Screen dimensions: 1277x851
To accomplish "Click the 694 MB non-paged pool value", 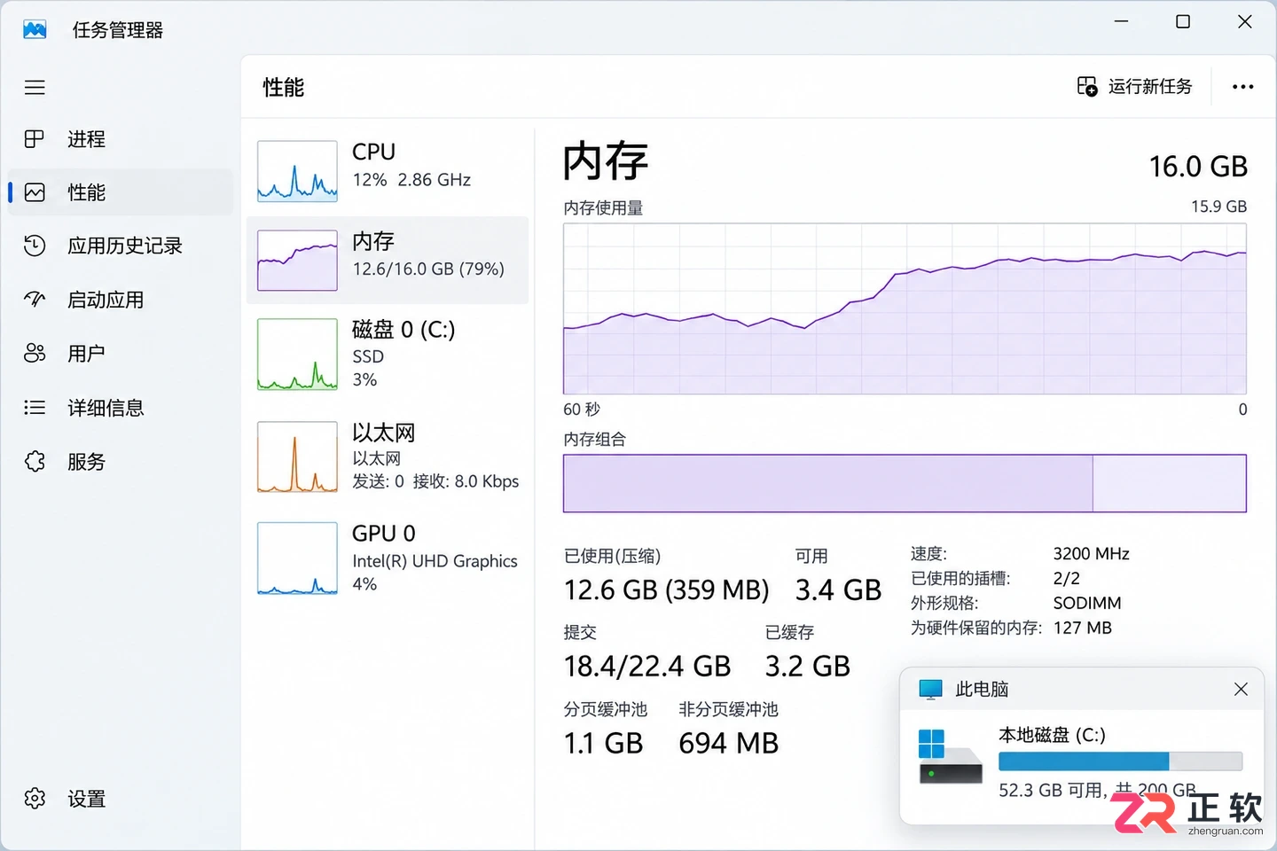I will 729,743.
